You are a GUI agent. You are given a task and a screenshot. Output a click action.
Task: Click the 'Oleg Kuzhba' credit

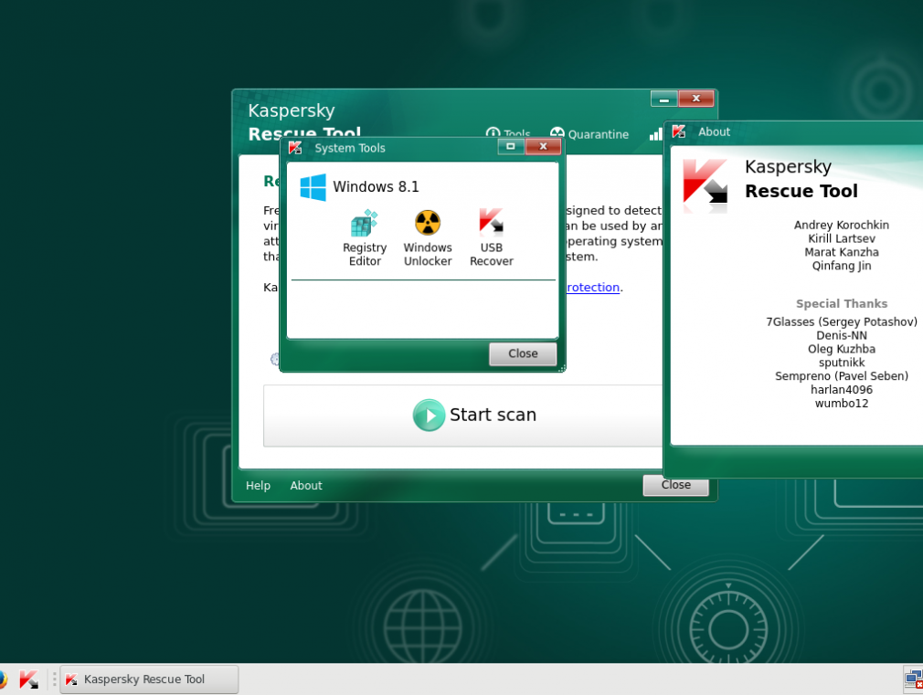point(841,349)
